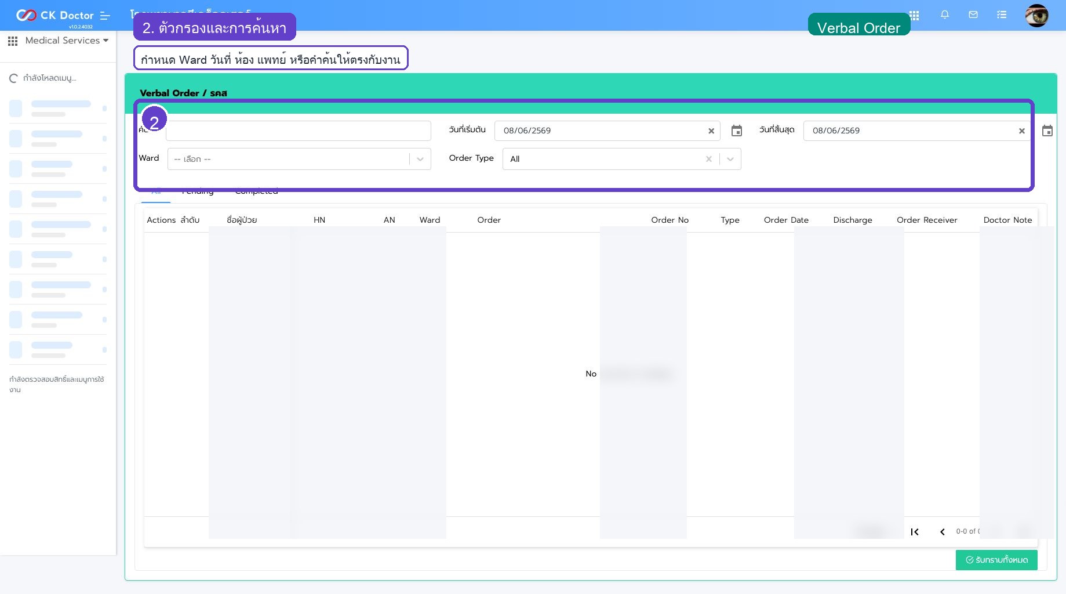Click the รับทราบทั้งหมด acknowledge all button
Screen dimensions: 1066x594
(996, 560)
